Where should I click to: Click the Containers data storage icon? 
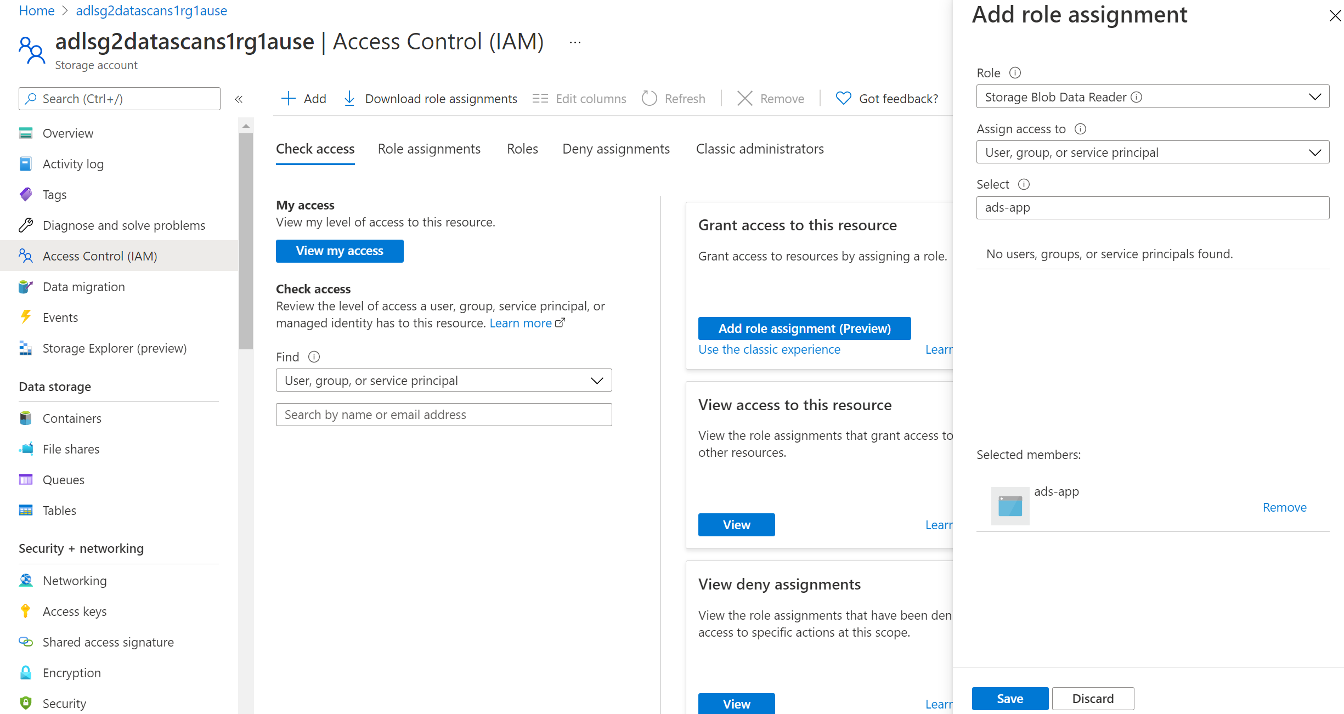[26, 418]
